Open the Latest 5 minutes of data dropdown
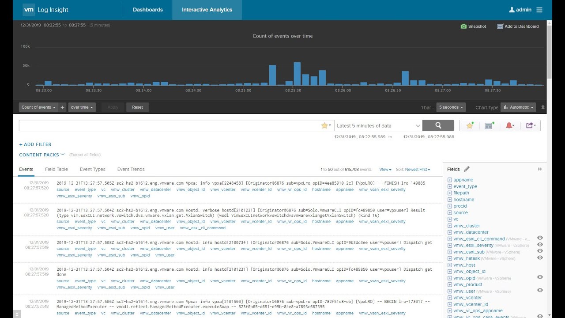Viewport: 565px width, 318px height. click(x=377, y=125)
